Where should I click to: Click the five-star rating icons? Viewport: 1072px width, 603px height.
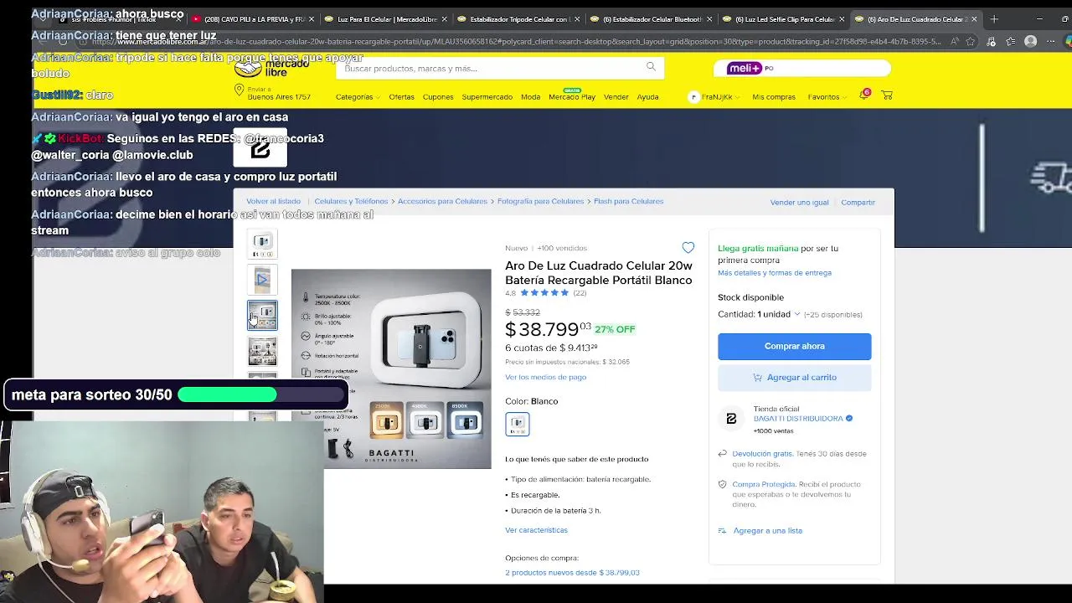click(544, 293)
